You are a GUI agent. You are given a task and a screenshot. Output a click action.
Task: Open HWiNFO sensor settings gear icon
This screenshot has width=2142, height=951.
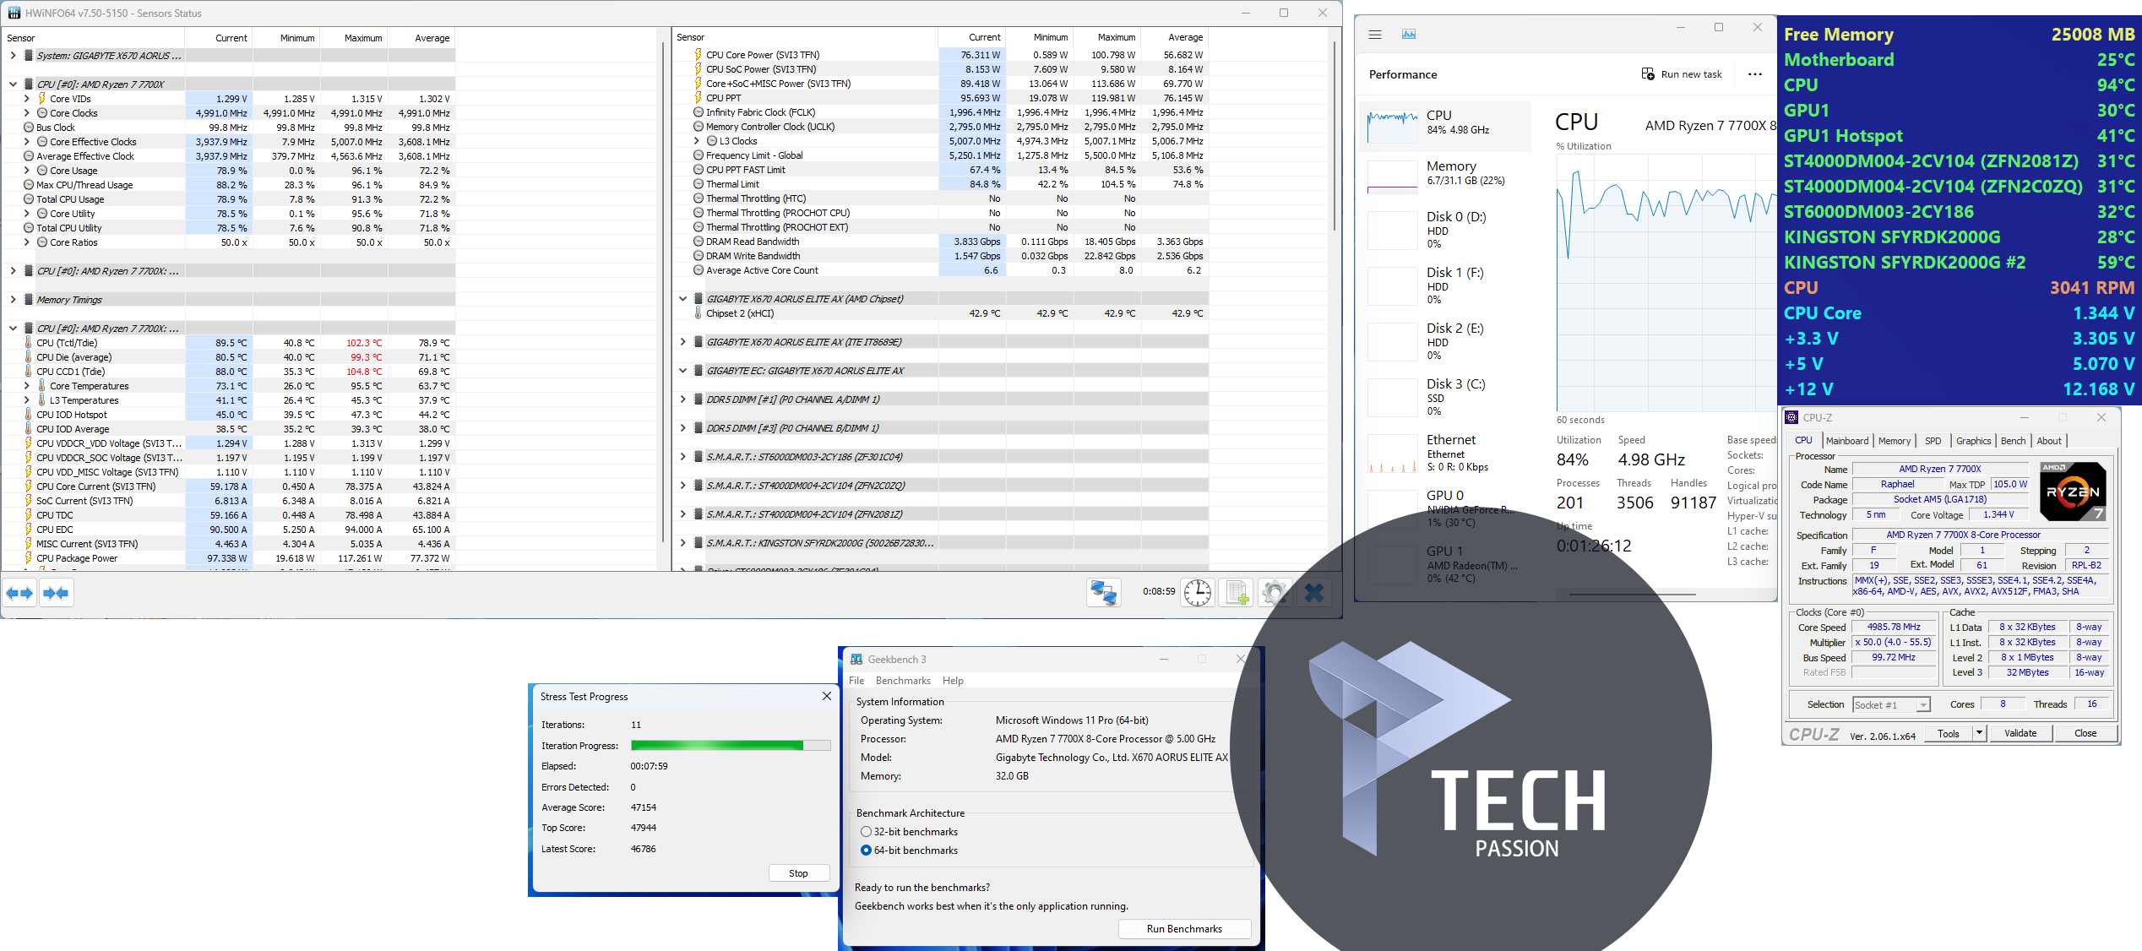click(x=1274, y=593)
